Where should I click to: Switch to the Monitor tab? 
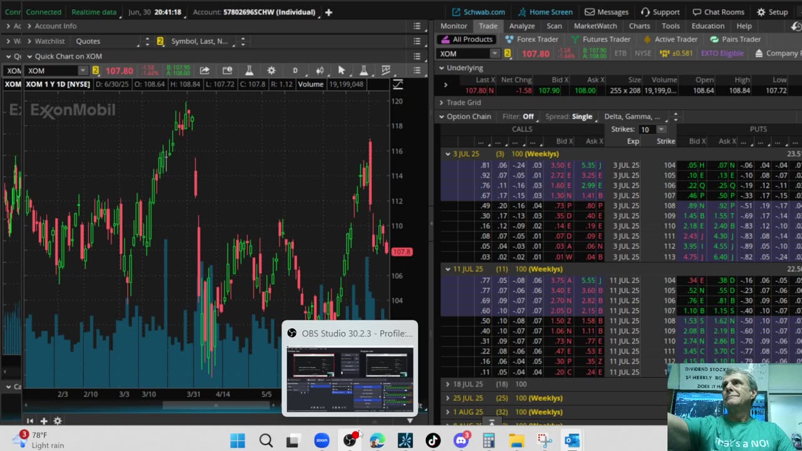[454, 26]
